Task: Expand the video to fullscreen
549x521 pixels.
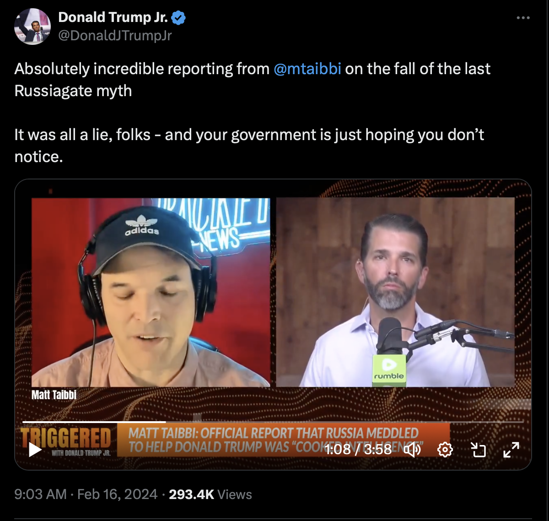Action: (511, 450)
